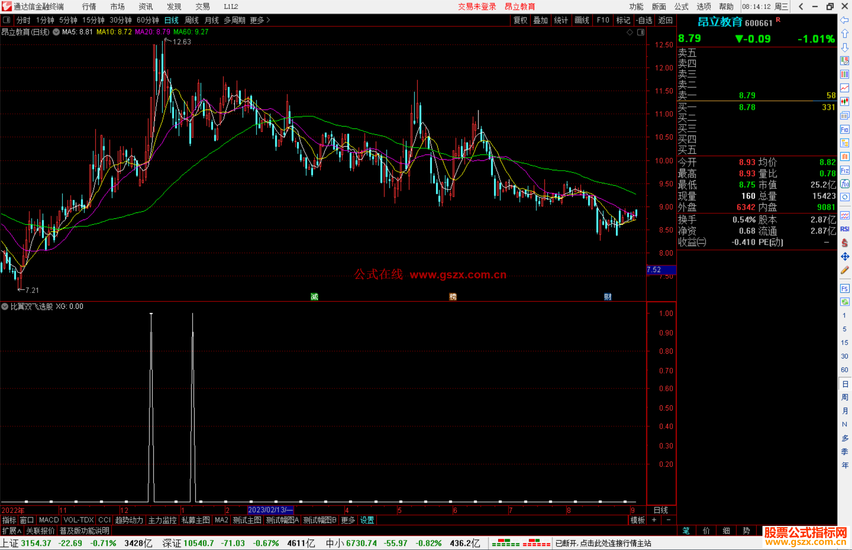Click the candlestick chart sidebar icon
The height and width of the screenshot is (550, 852).
point(845,102)
